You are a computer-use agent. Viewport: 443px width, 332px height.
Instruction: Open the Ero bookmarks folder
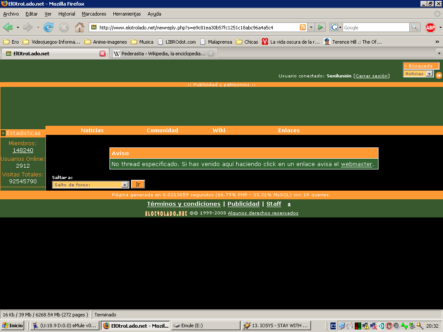coord(11,42)
